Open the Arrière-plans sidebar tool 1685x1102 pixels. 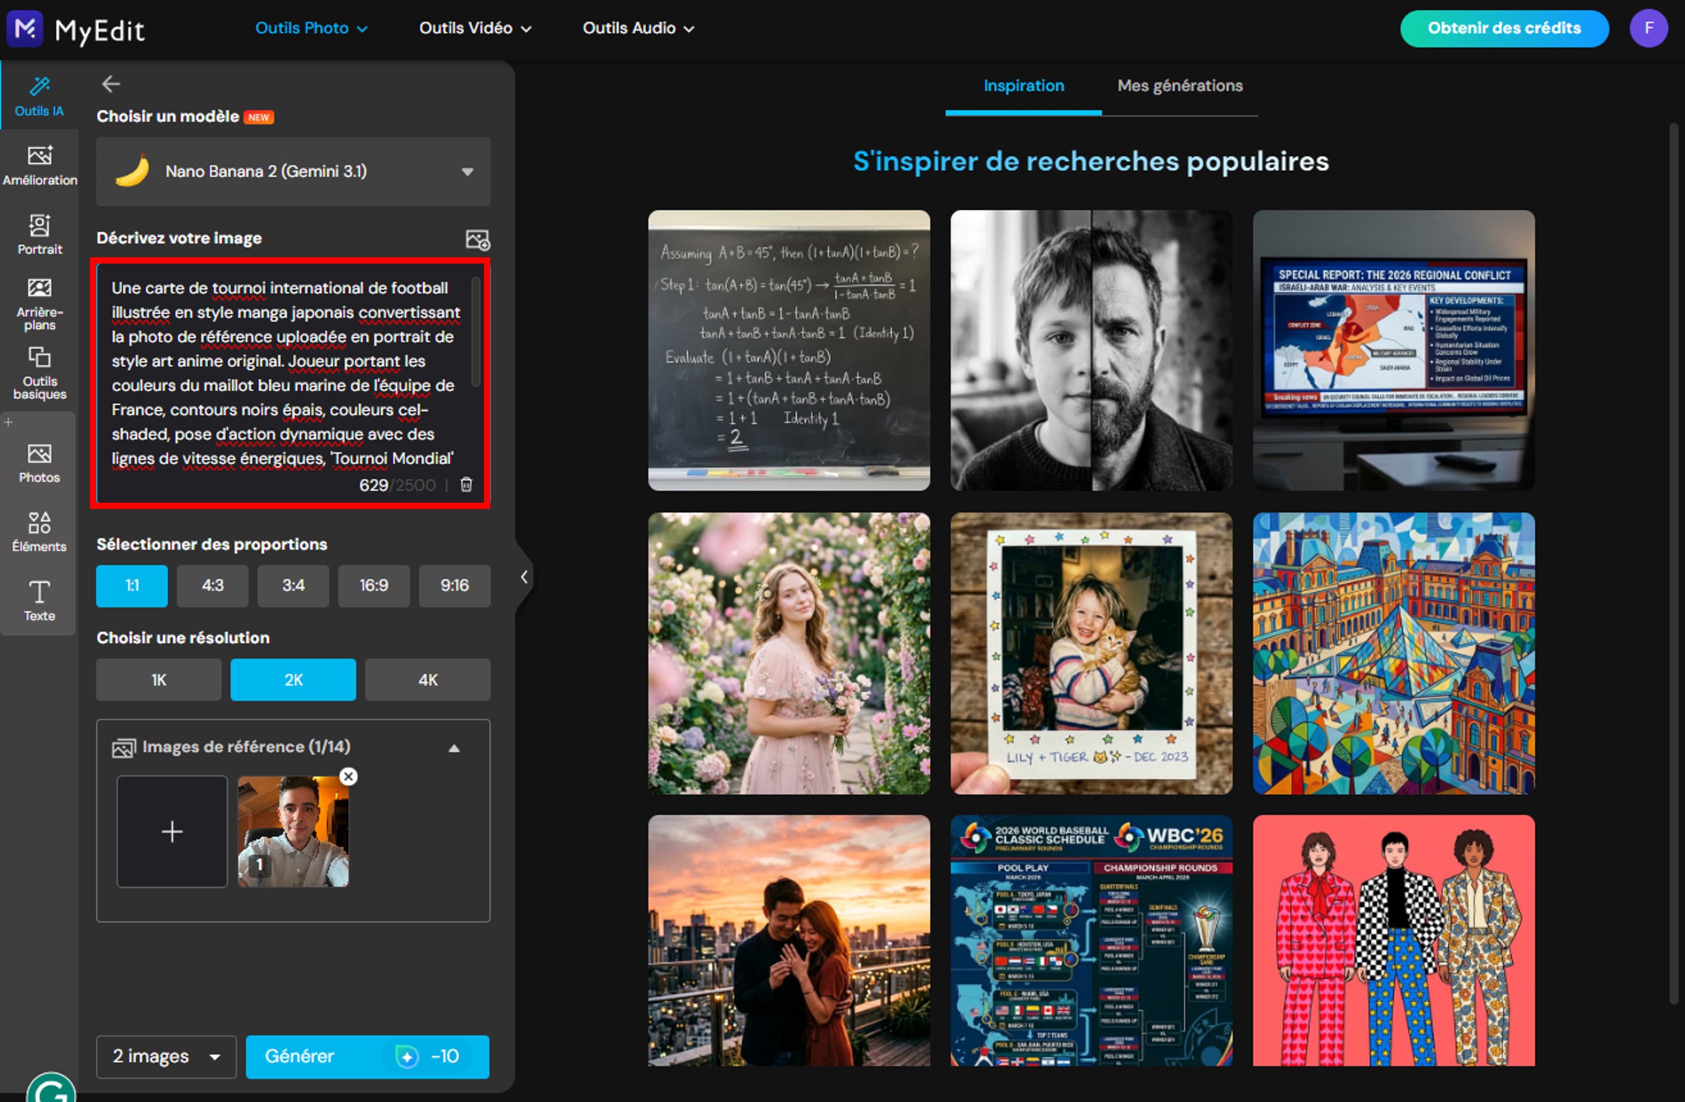coord(40,304)
